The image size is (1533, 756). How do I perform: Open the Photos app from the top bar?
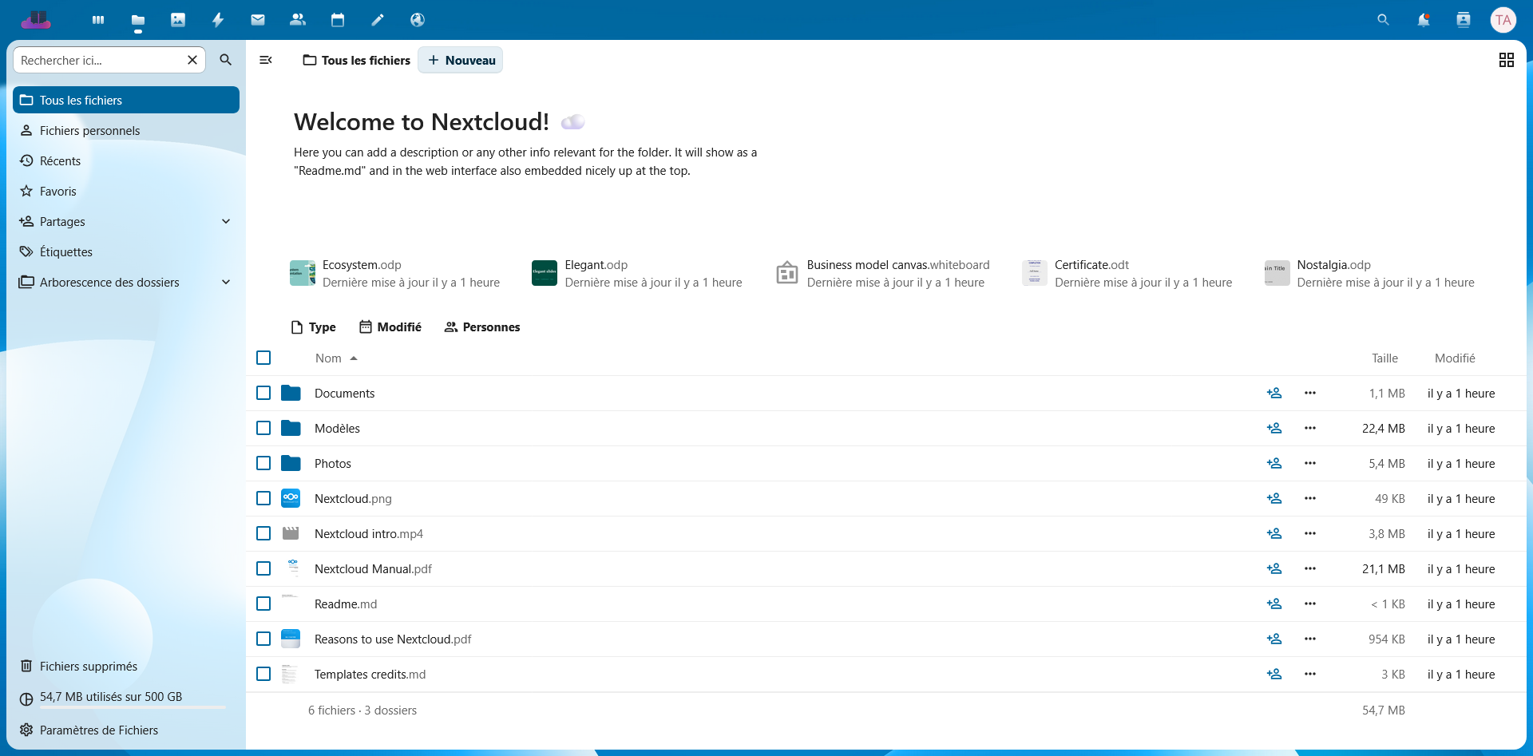pyautogui.click(x=178, y=19)
